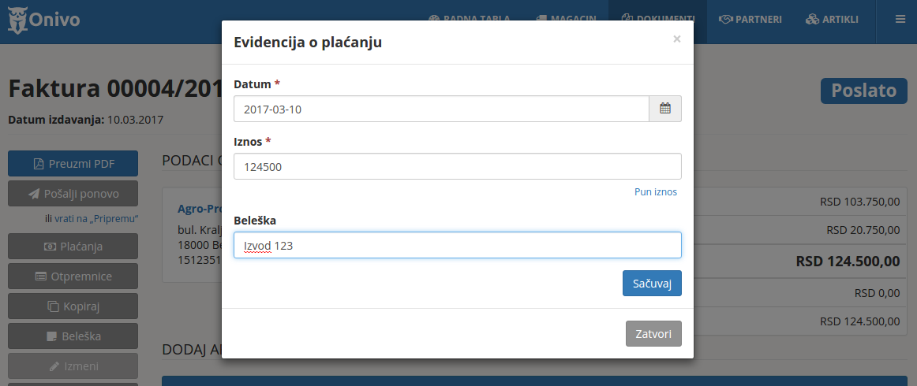Viewport: 917px width, 386px height.
Task: Click the Pošalji ponovo button
Action: [73, 194]
